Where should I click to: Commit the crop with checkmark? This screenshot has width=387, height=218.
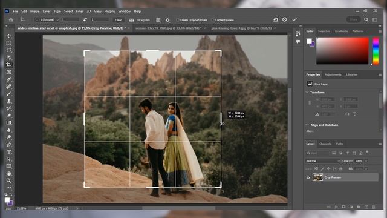(294, 19)
